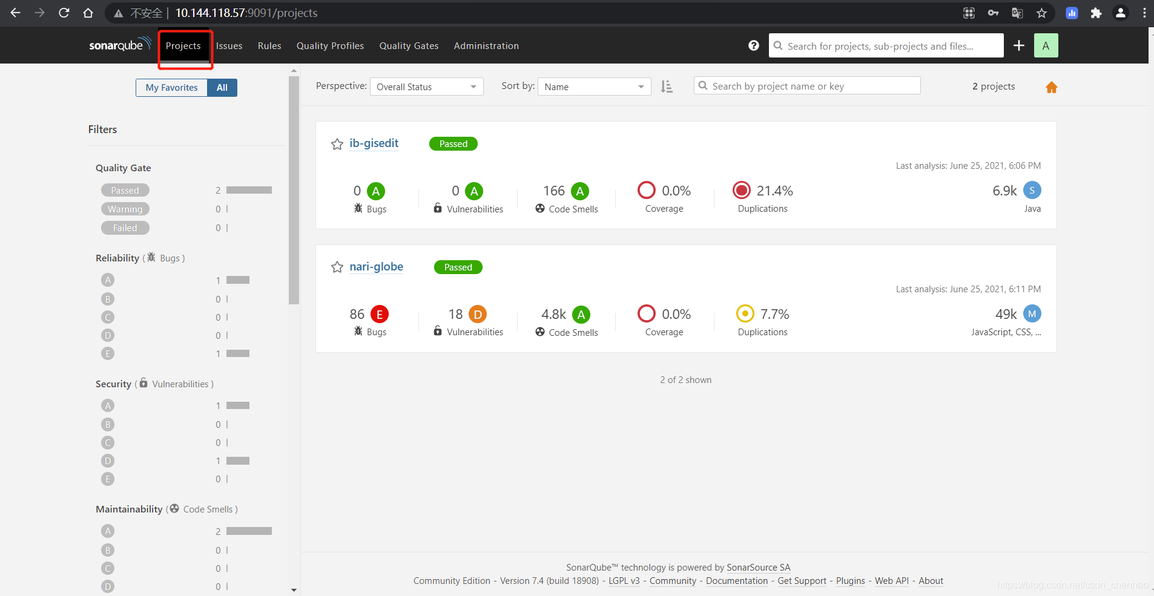Click the size M badge of nari-globe
This screenshot has width=1154, height=596.
(x=1032, y=313)
